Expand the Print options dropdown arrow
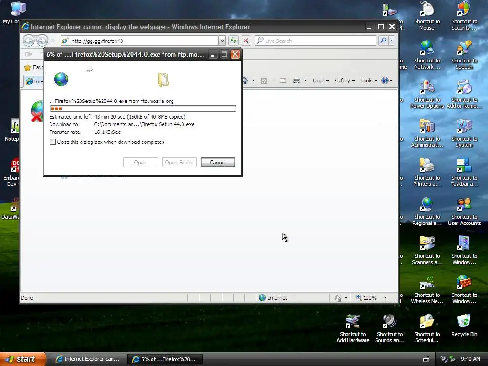The image size is (488, 366). 305,81
